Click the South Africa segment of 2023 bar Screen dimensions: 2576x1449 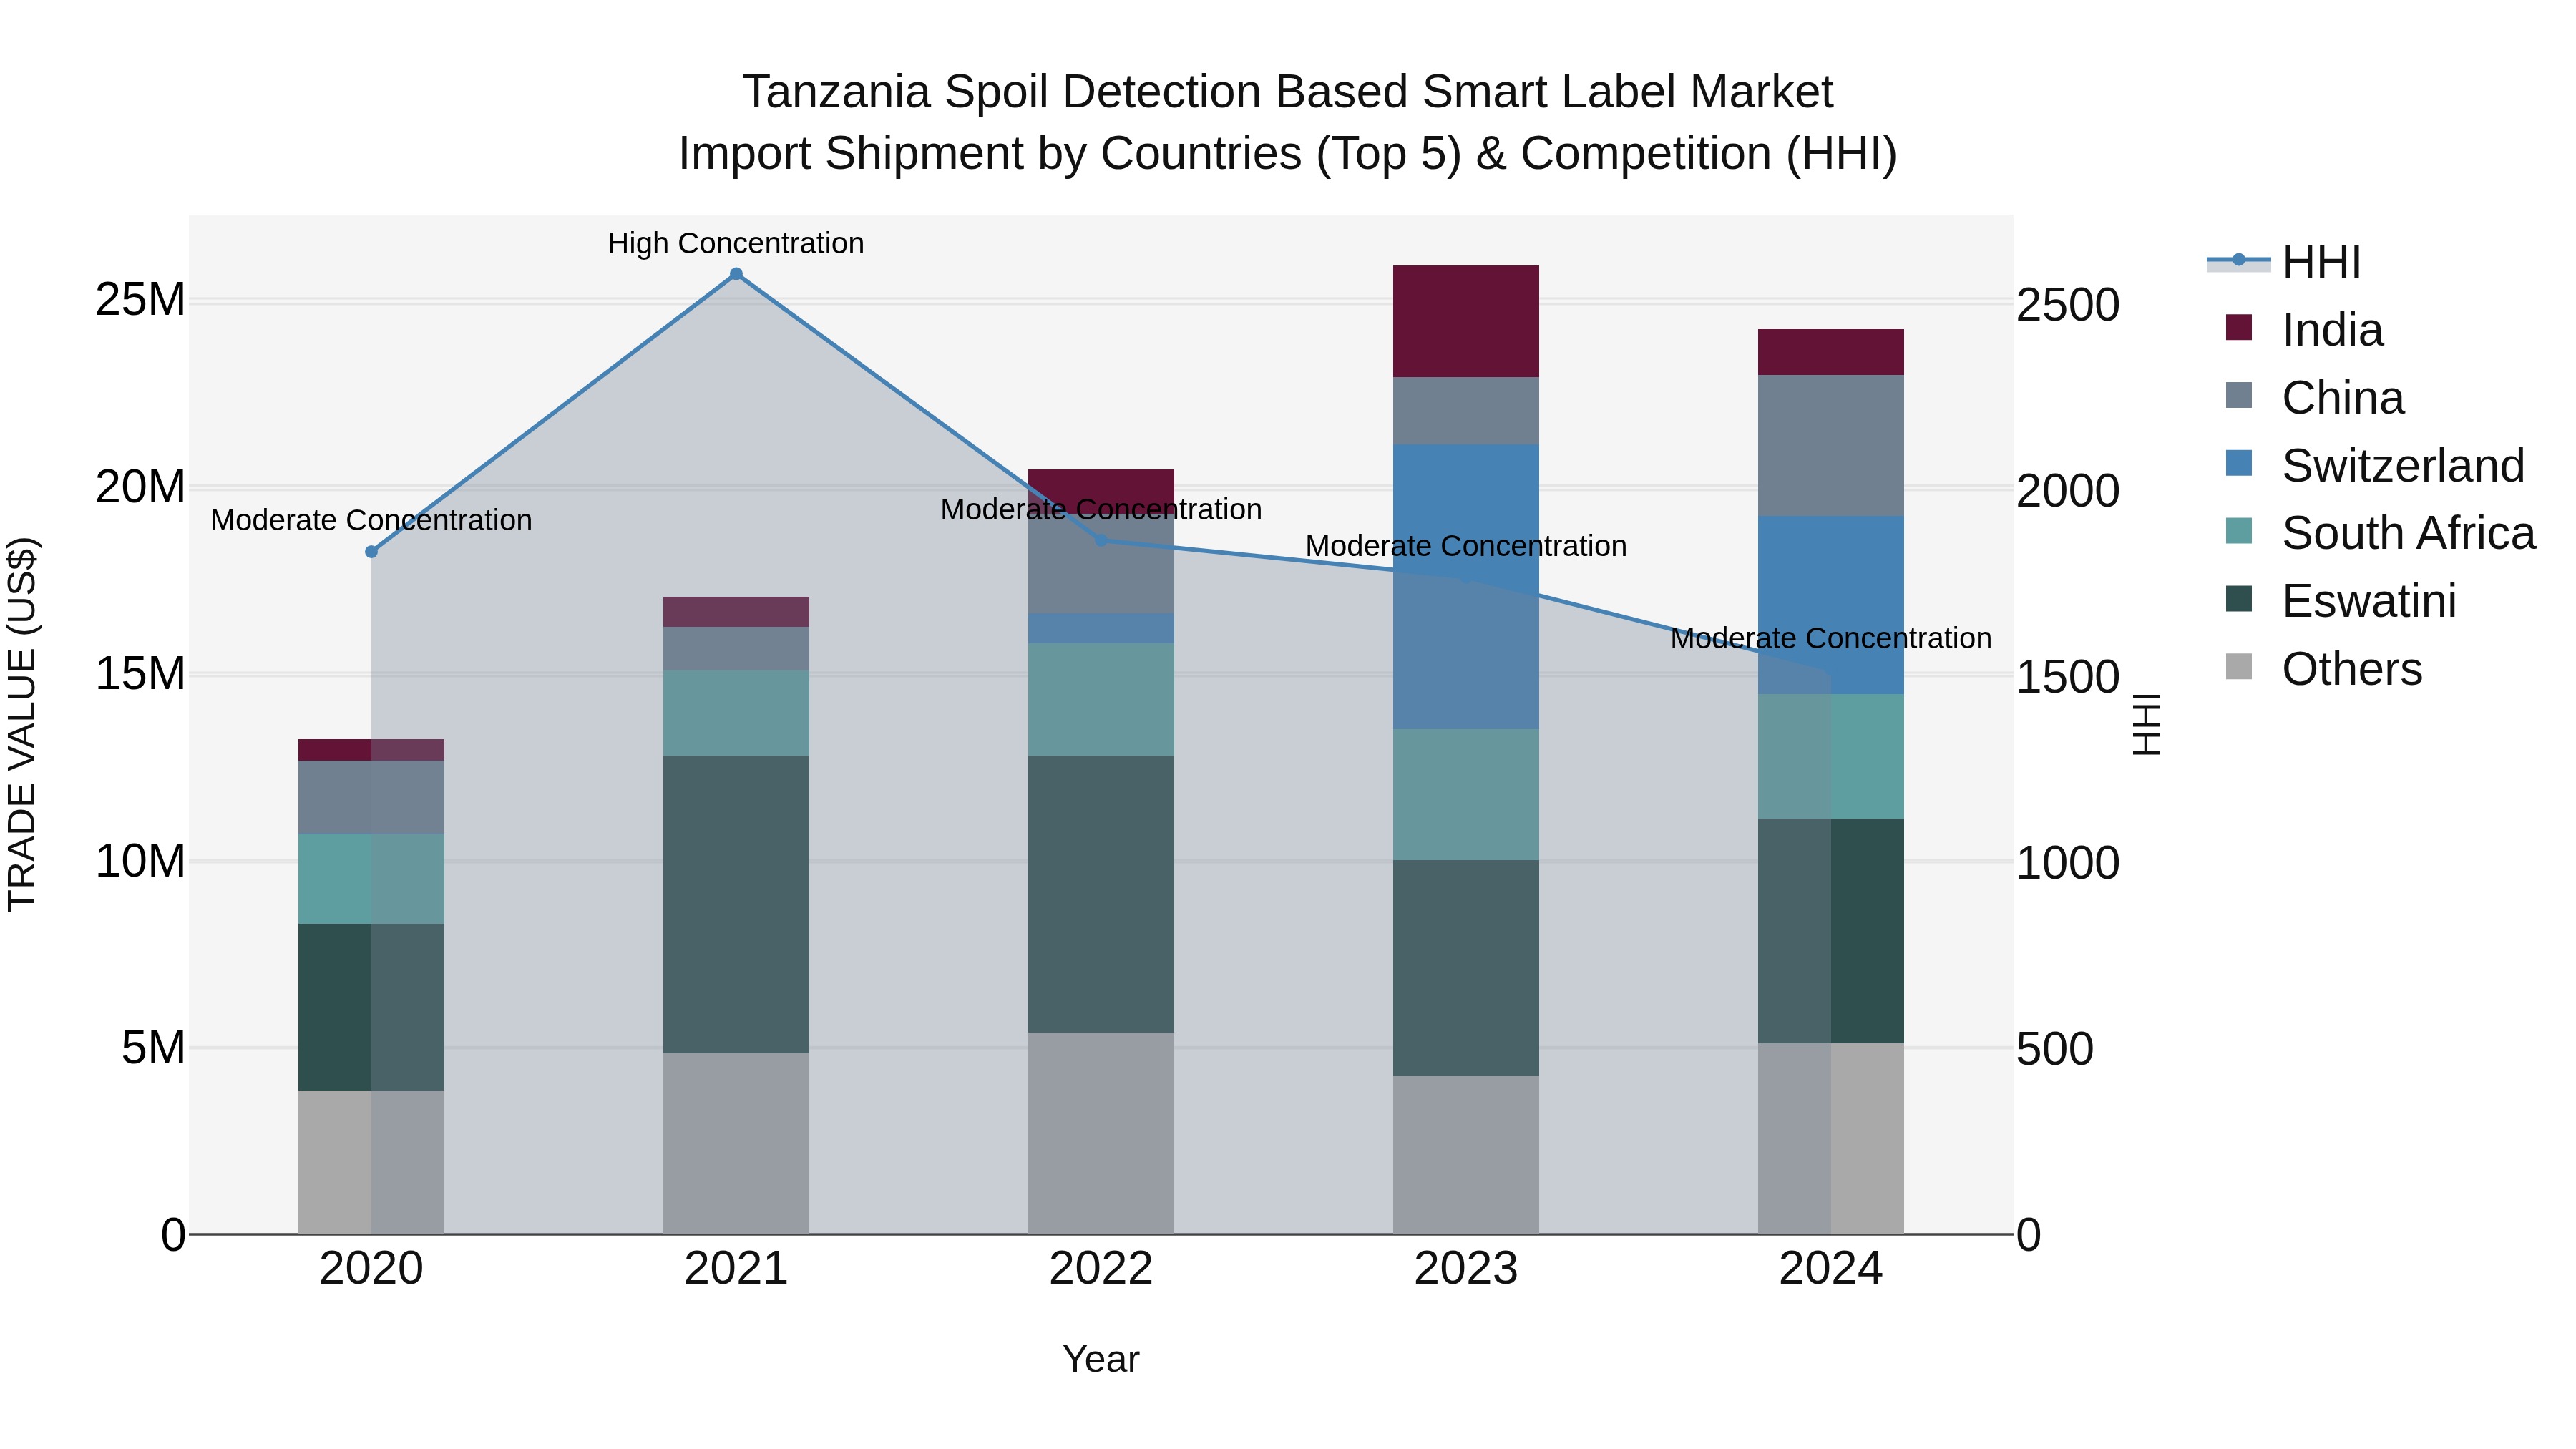click(x=1466, y=794)
